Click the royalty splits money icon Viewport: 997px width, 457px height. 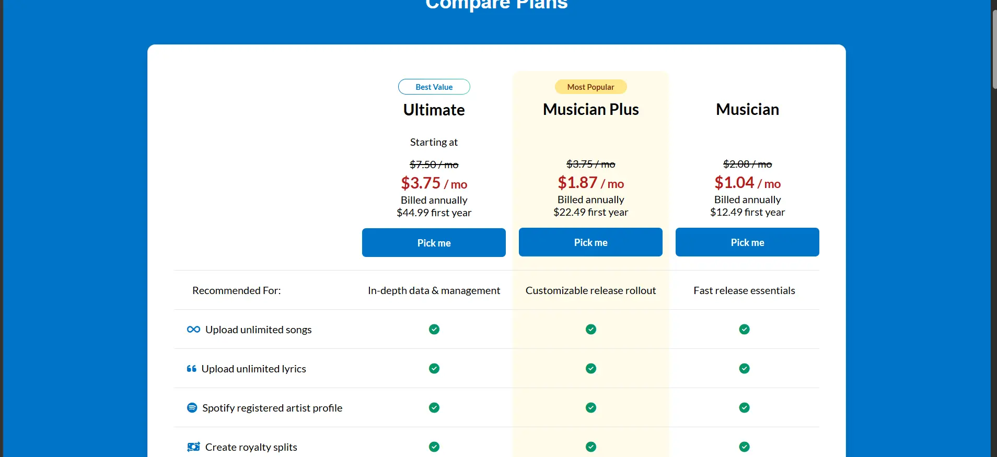[x=193, y=447]
